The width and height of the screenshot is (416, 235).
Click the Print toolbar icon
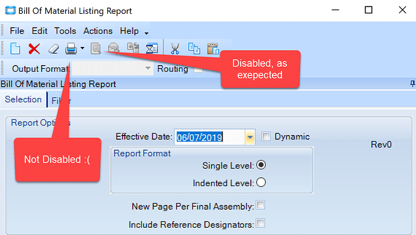pos(71,49)
